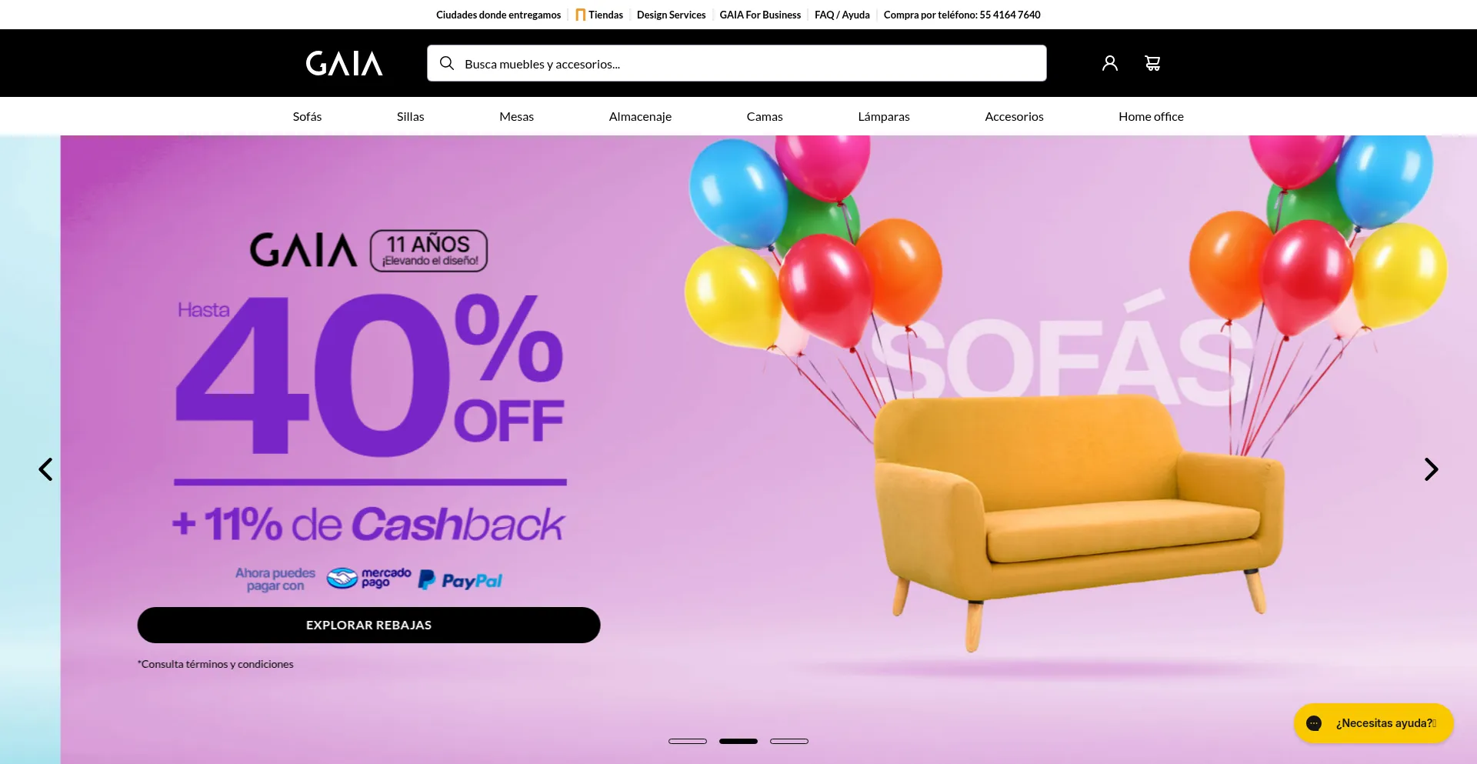The width and height of the screenshot is (1477, 764).
Task: Open the Lámparas menu item
Action: (x=884, y=116)
